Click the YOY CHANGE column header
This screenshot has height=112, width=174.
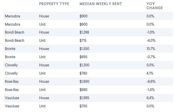tap(155, 6)
